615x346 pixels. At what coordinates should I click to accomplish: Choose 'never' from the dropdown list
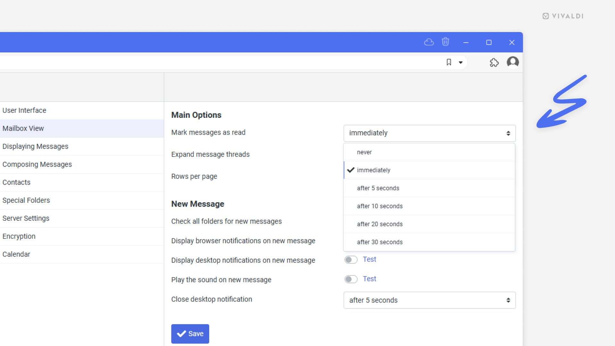(x=429, y=152)
